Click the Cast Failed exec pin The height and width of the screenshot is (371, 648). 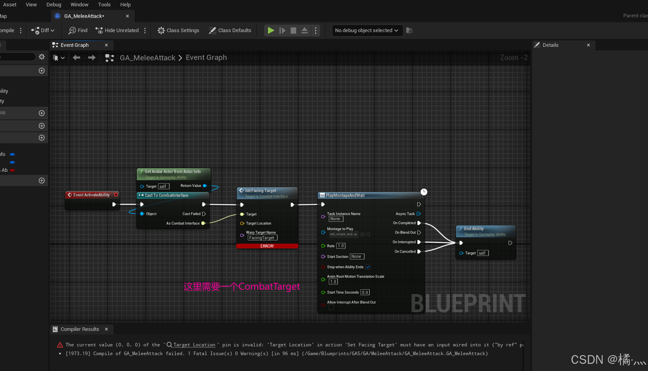pos(204,214)
